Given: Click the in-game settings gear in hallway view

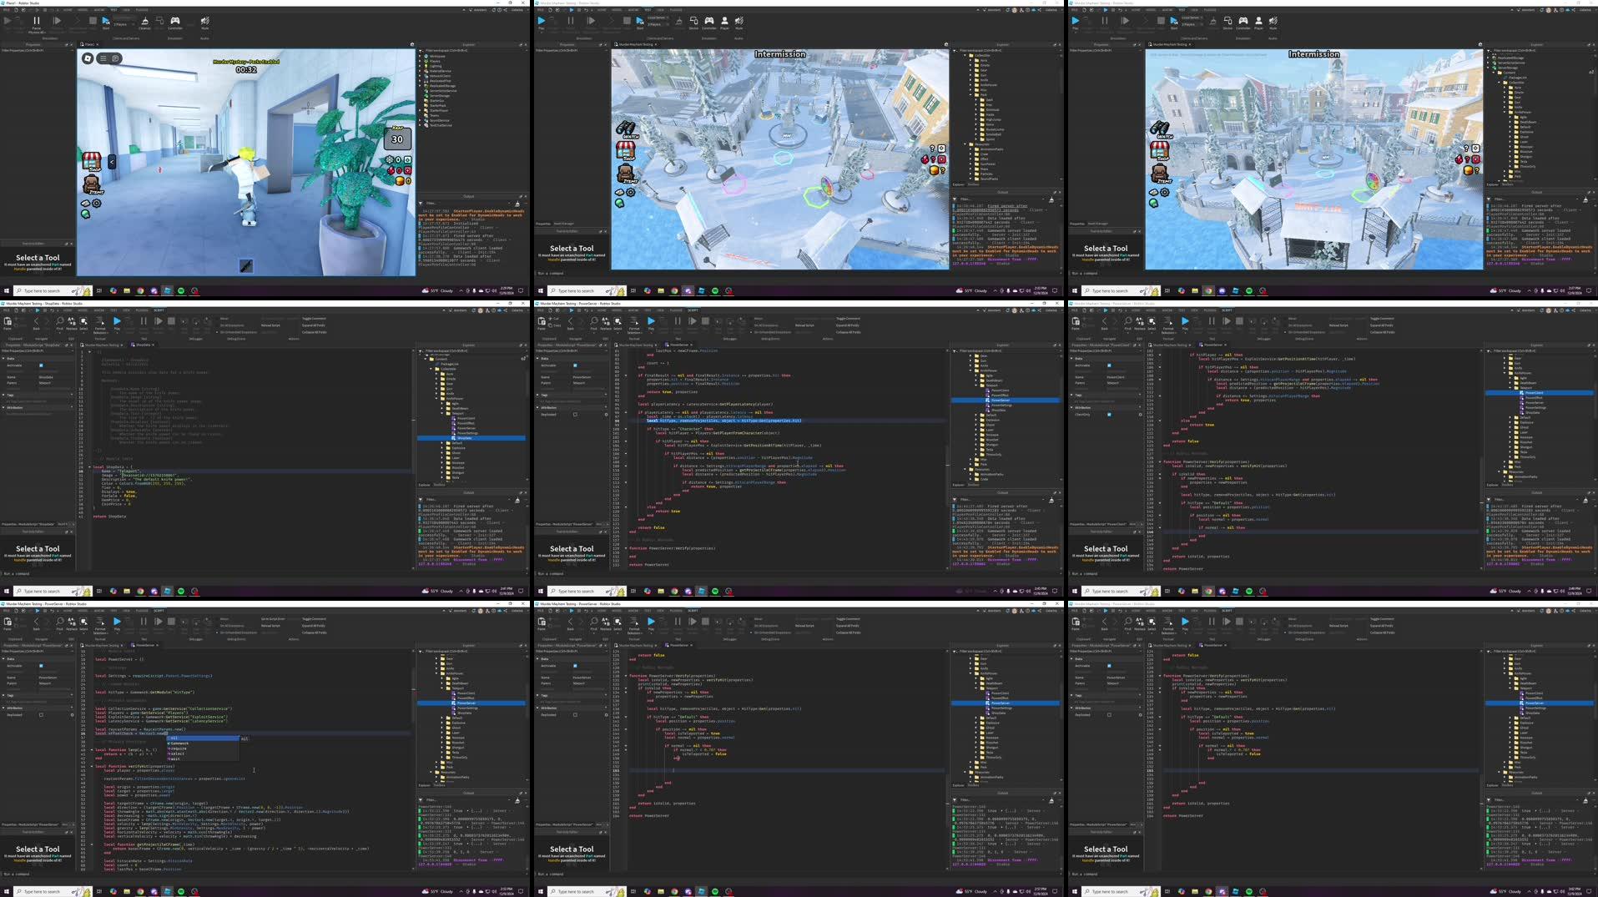Looking at the screenshot, I should point(97,203).
